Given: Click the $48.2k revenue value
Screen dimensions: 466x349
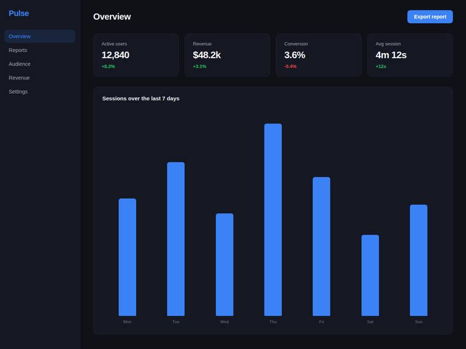Looking at the screenshot, I should [x=207, y=55].
